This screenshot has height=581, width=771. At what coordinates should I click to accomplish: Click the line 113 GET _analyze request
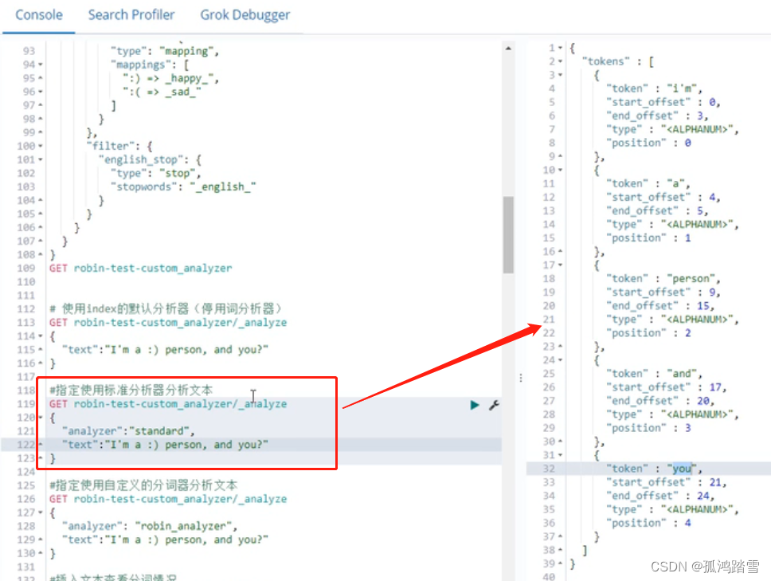168,322
